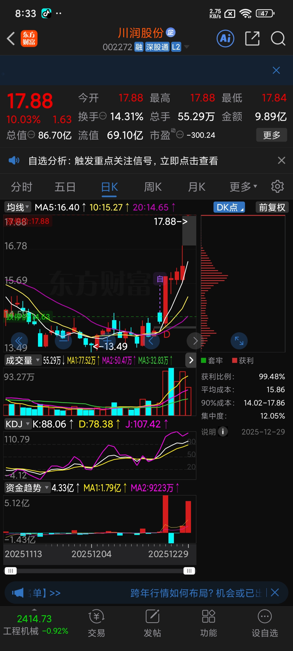
Task: Grab the left handle of date range slider
Action: 11,571
